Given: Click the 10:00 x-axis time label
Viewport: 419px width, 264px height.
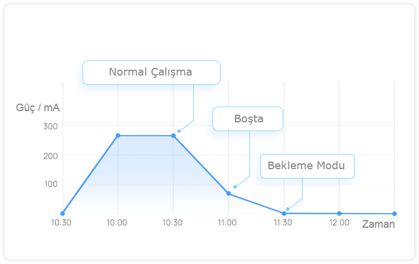Looking at the screenshot, I should (x=118, y=223).
